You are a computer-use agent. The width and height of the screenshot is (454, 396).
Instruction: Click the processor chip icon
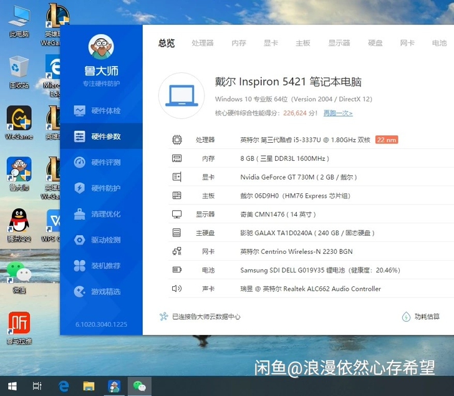177,140
